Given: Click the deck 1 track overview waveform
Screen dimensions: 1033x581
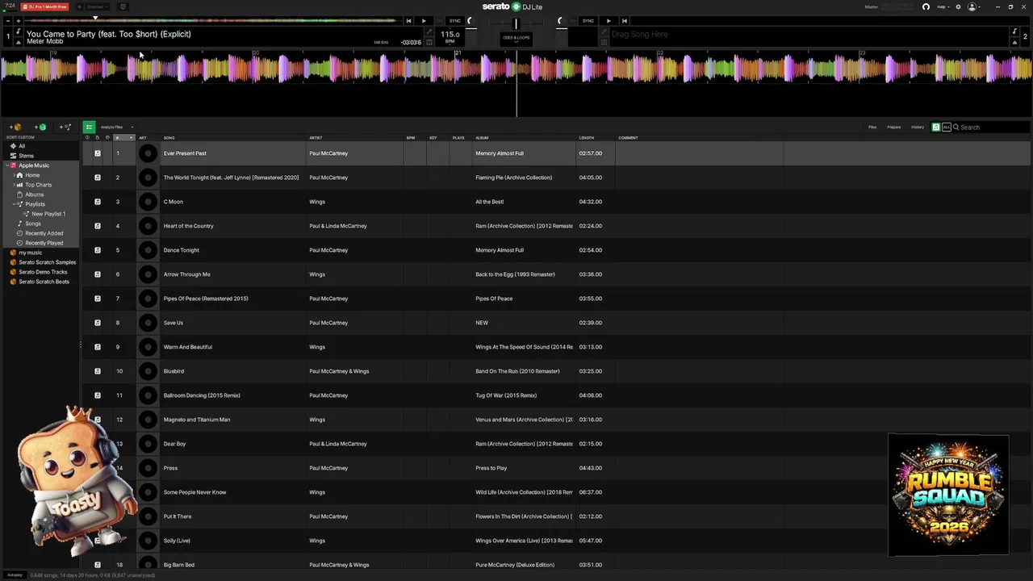Looking at the screenshot, I should coord(211,20).
